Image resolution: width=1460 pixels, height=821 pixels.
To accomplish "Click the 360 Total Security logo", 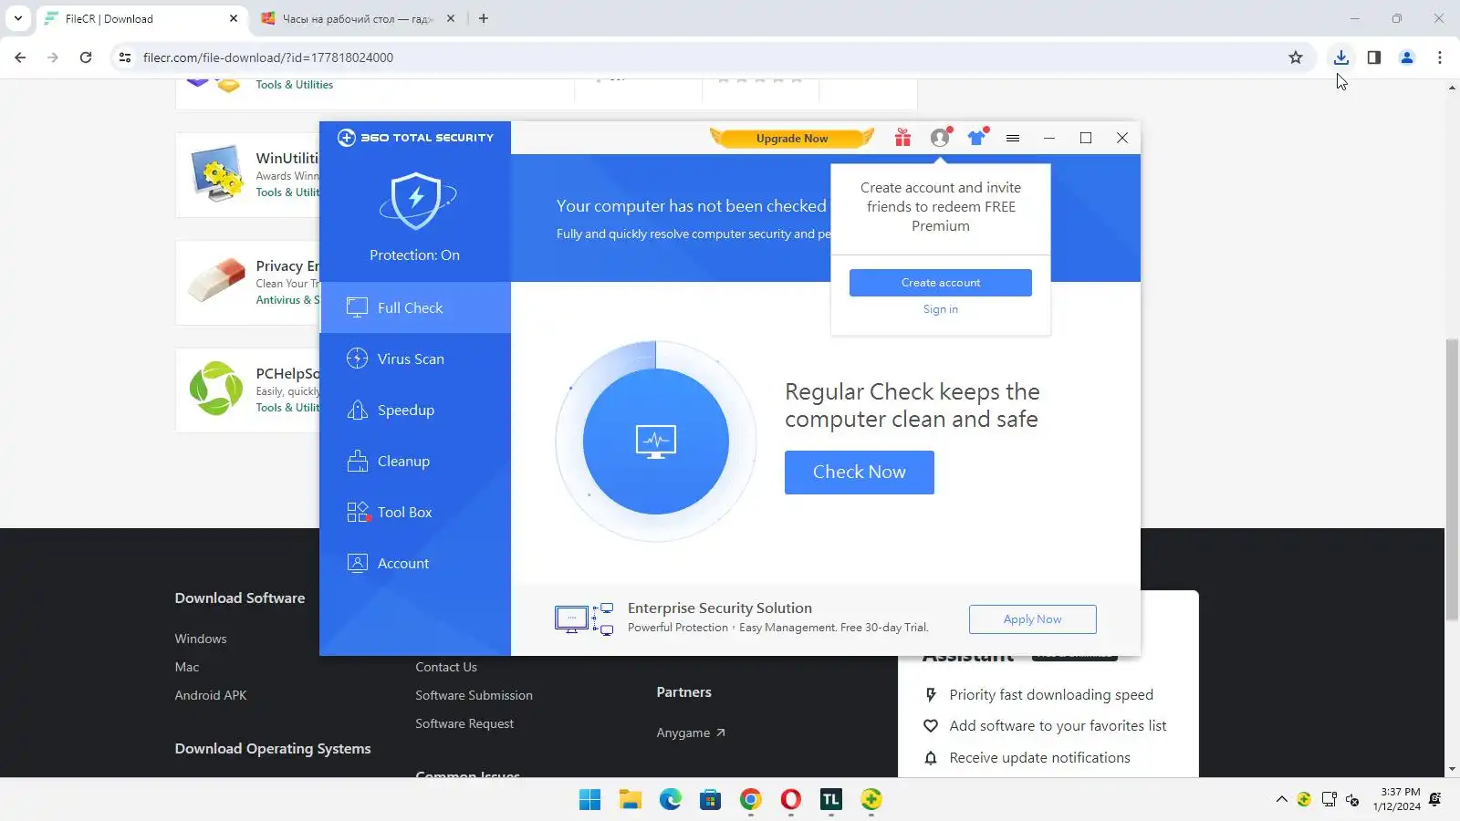I will (415, 138).
